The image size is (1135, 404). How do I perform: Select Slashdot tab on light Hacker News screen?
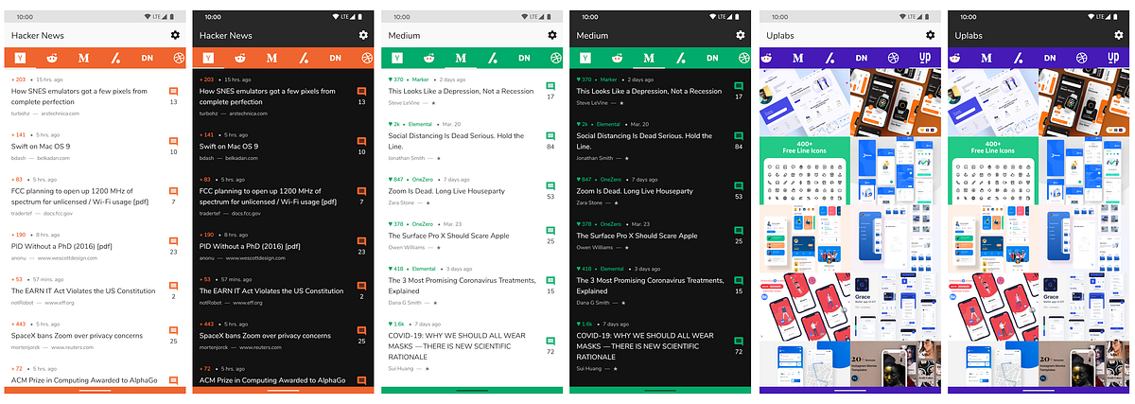click(x=115, y=58)
